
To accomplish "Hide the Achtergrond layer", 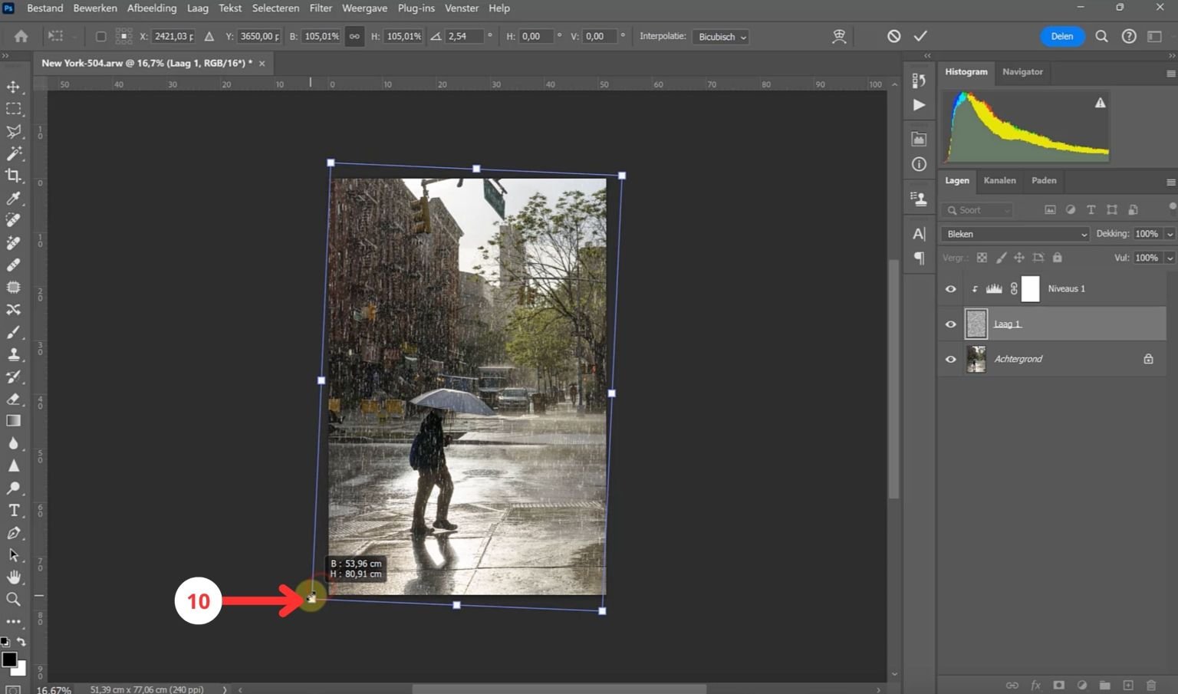I will click(x=949, y=359).
